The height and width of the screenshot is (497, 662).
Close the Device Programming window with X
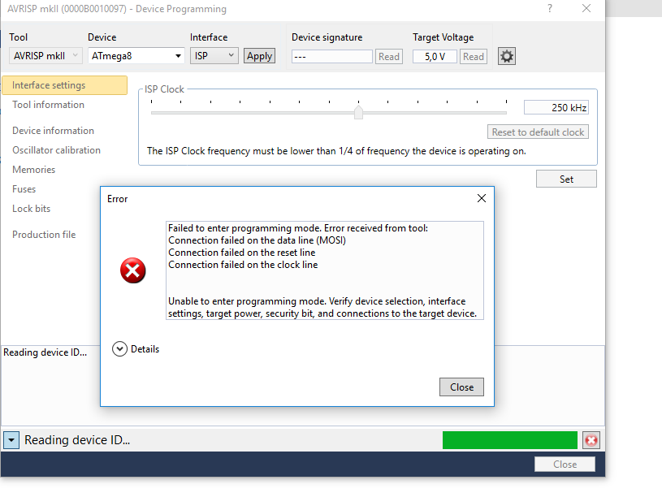click(x=586, y=8)
